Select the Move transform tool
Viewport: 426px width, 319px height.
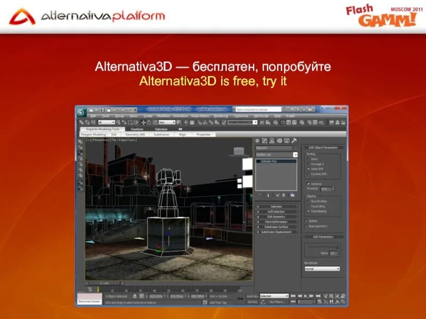[x=143, y=123]
